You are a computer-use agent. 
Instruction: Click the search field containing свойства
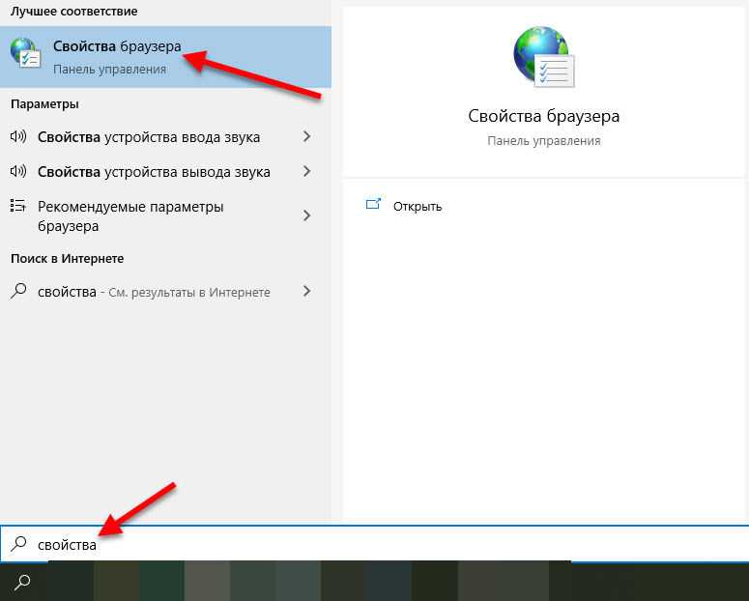[290, 545]
